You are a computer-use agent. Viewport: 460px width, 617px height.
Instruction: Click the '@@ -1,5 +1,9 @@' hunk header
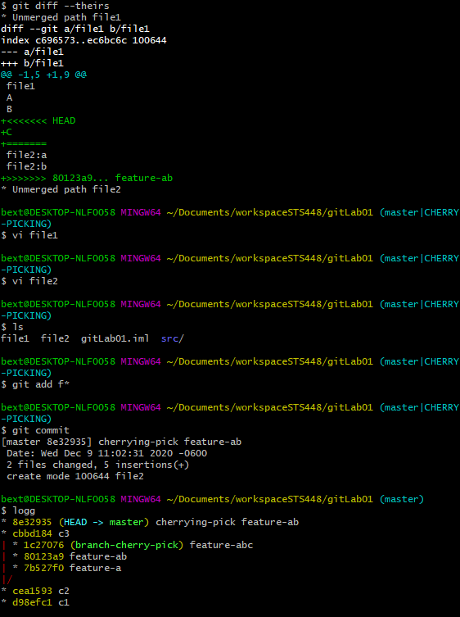43,75
